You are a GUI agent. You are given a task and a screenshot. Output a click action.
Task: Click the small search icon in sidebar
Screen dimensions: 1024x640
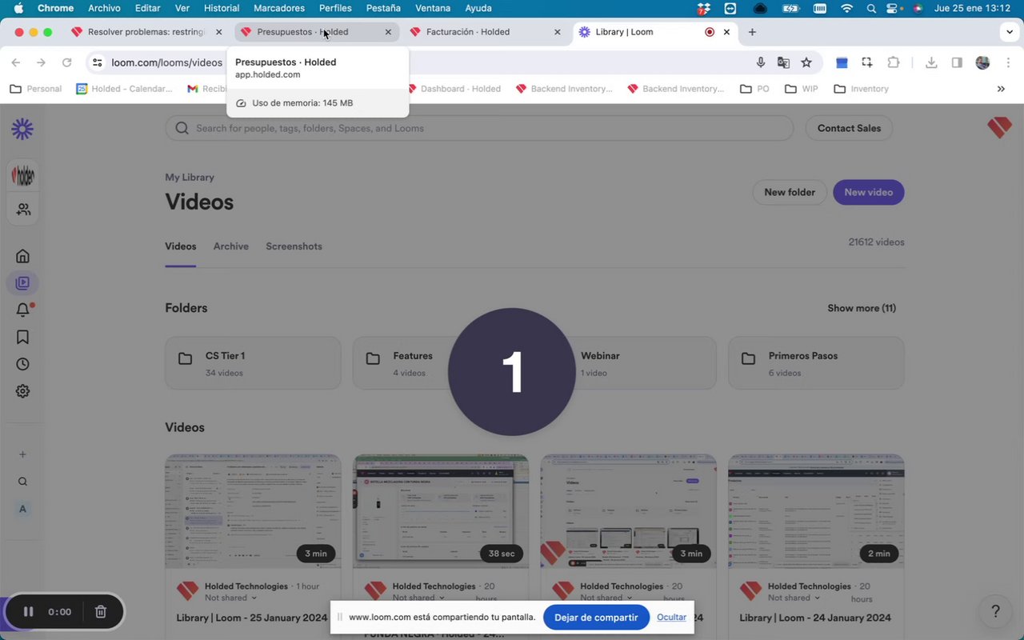coord(22,482)
